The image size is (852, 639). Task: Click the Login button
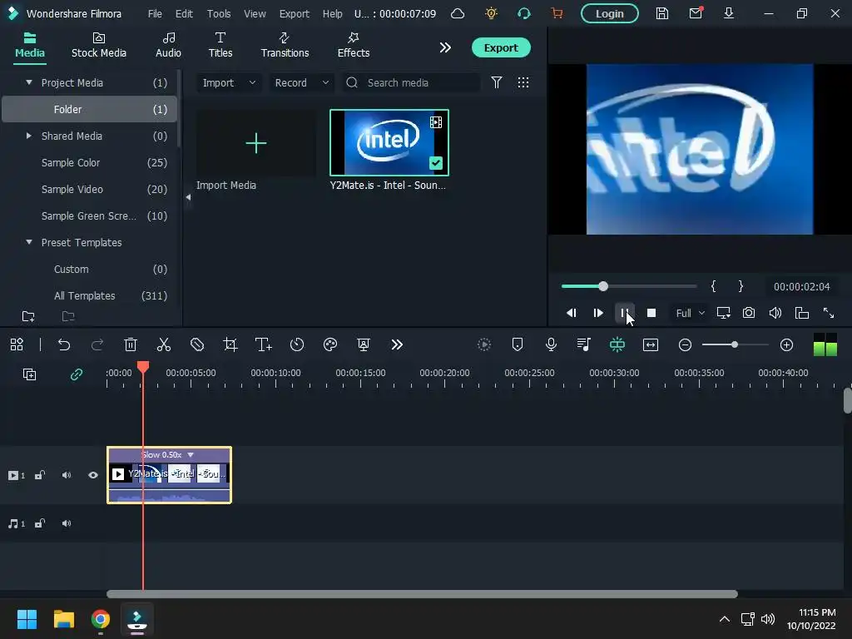pos(610,13)
